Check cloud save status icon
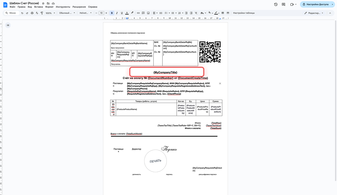This screenshot has width=337, height=195. pos(53,3)
